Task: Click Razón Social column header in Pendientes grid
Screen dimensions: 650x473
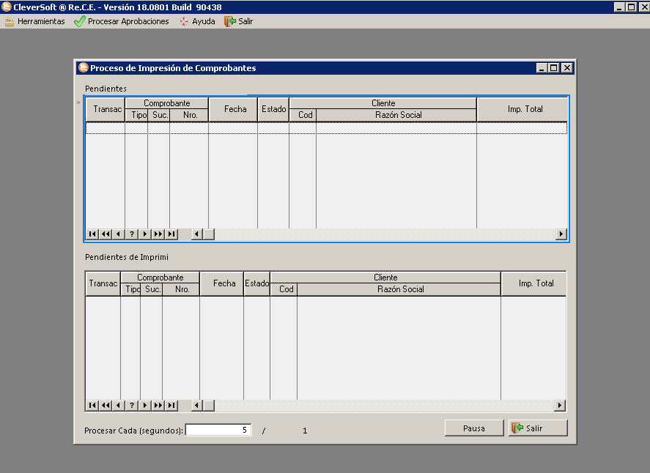Action: (x=398, y=115)
